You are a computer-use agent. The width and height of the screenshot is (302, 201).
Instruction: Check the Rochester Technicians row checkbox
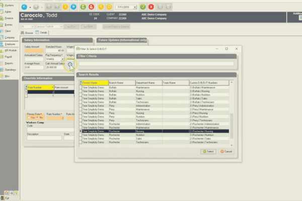coord(81,142)
